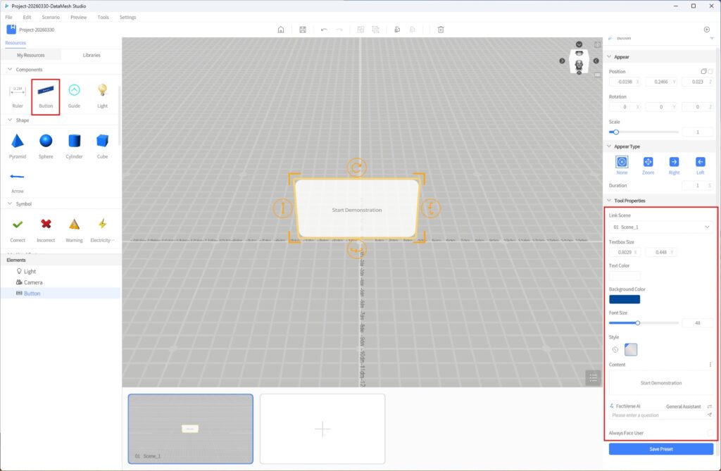Click the Guide component icon

point(74,90)
